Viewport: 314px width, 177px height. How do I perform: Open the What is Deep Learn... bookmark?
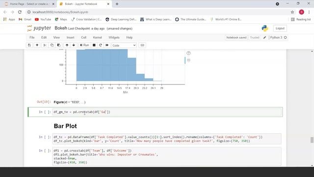[x=156, y=19]
